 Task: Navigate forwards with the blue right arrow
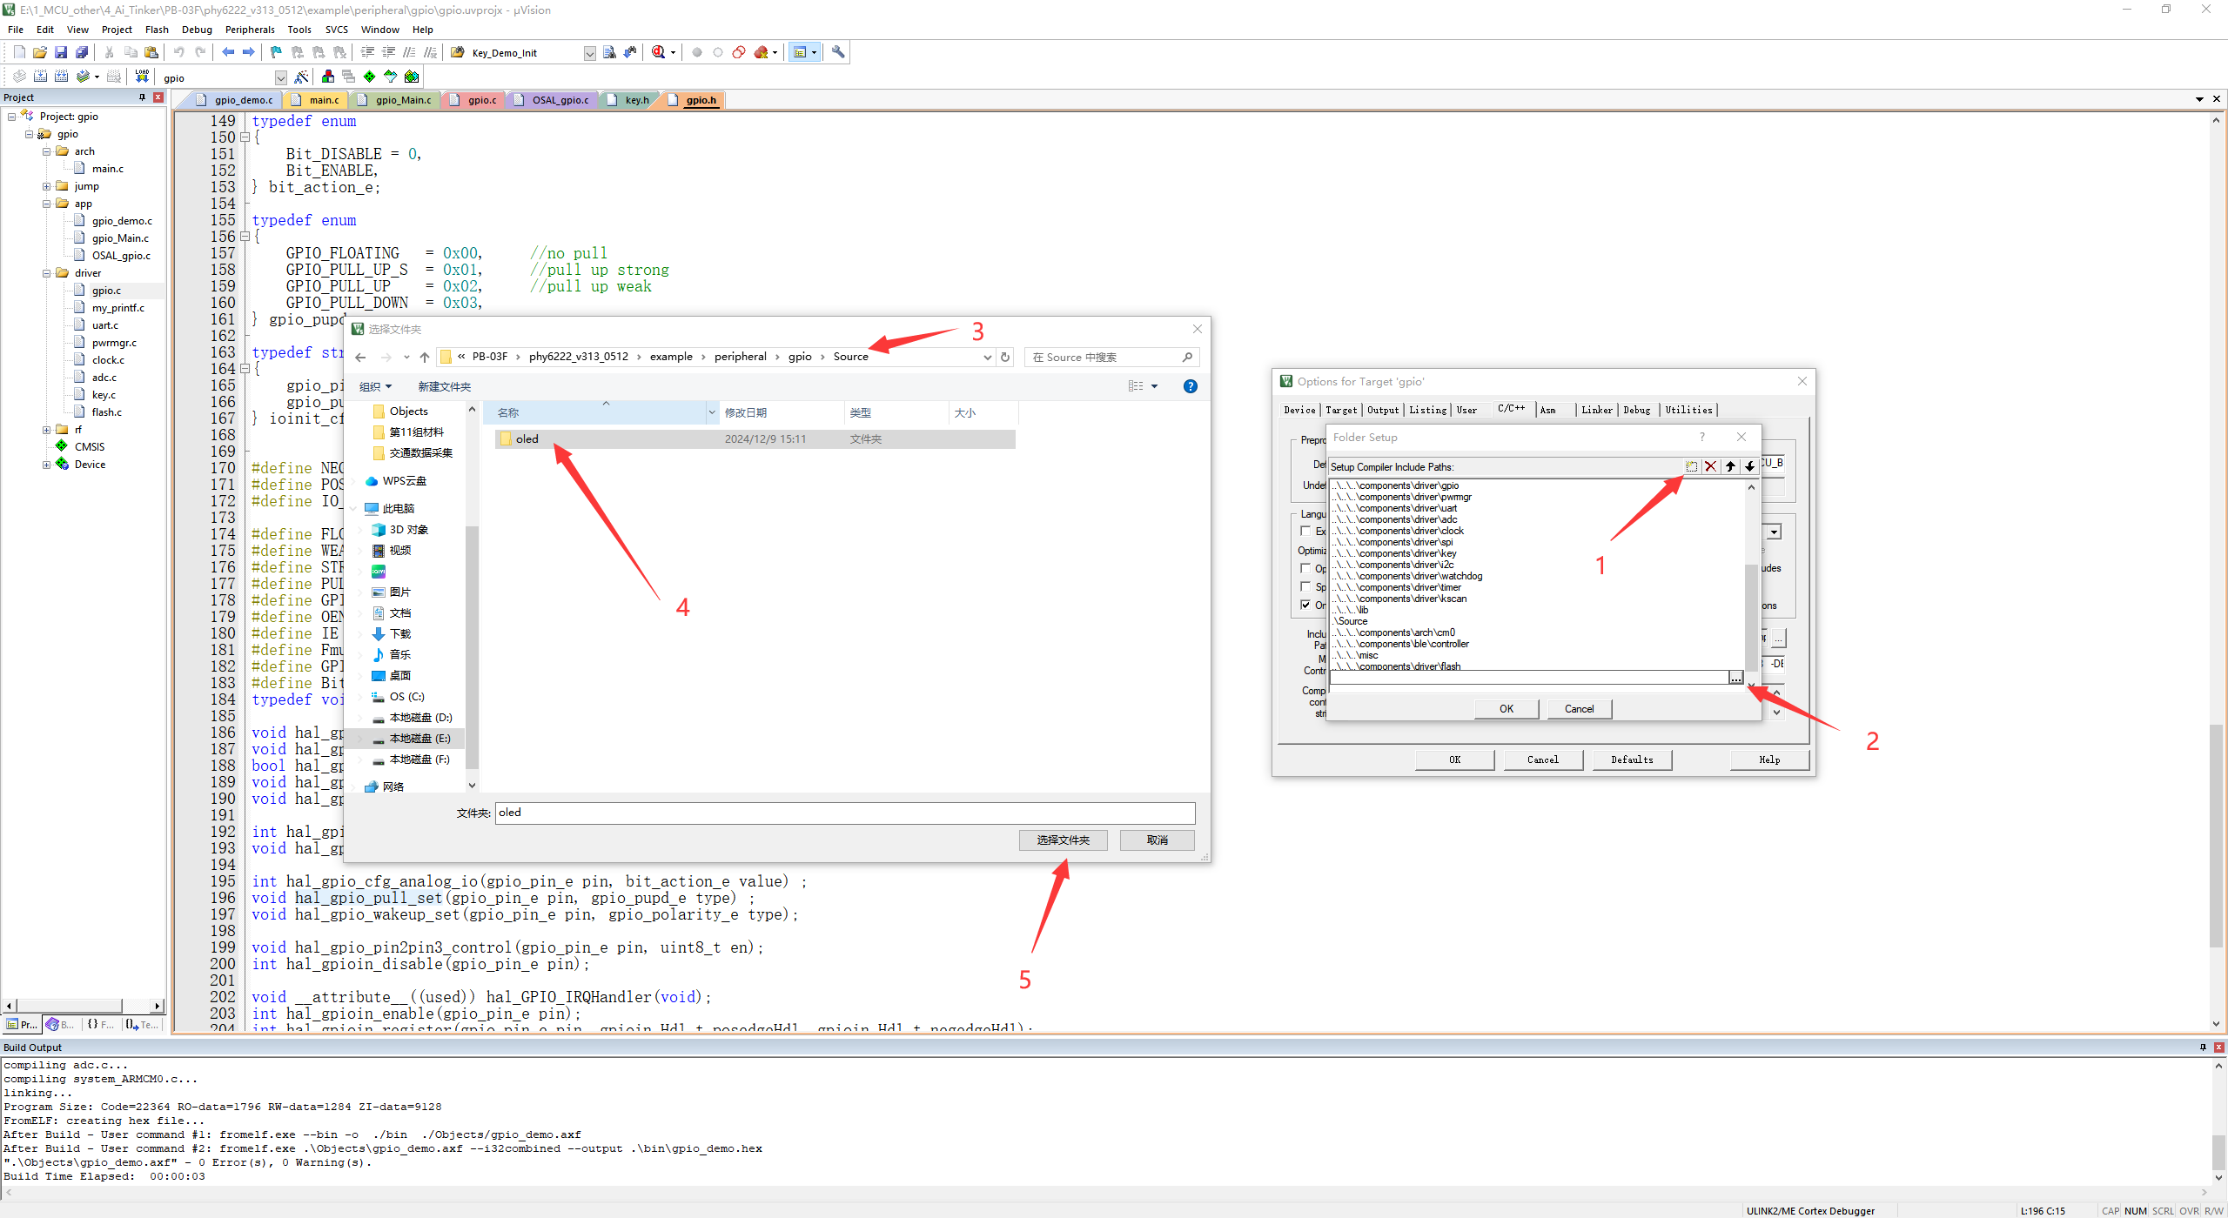click(249, 52)
